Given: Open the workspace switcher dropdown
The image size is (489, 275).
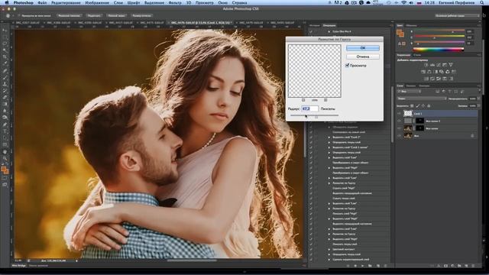Looking at the screenshot, I should [x=457, y=15].
